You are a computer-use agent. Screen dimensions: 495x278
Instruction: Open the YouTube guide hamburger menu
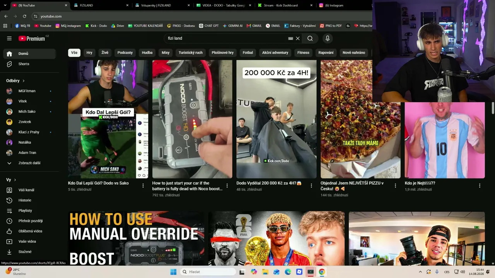coord(9,38)
